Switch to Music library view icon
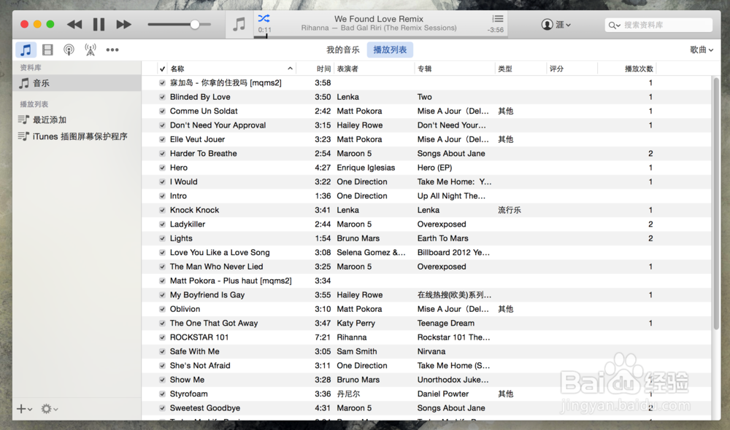Screen dimensions: 730x430 [x=26, y=50]
